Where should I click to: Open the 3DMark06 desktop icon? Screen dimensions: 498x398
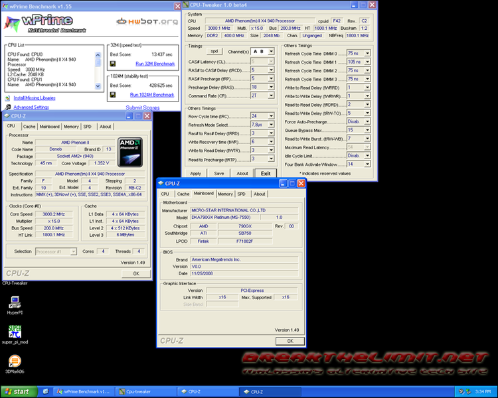tap(15, 364)
